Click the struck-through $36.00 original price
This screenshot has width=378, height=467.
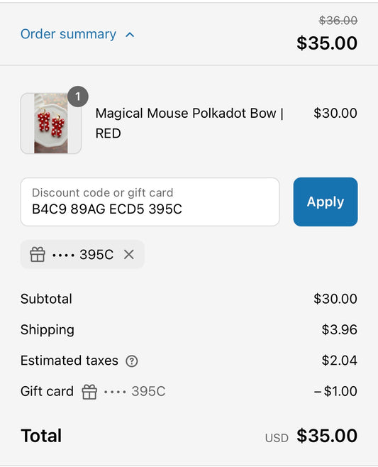click(x=338, y=21)
